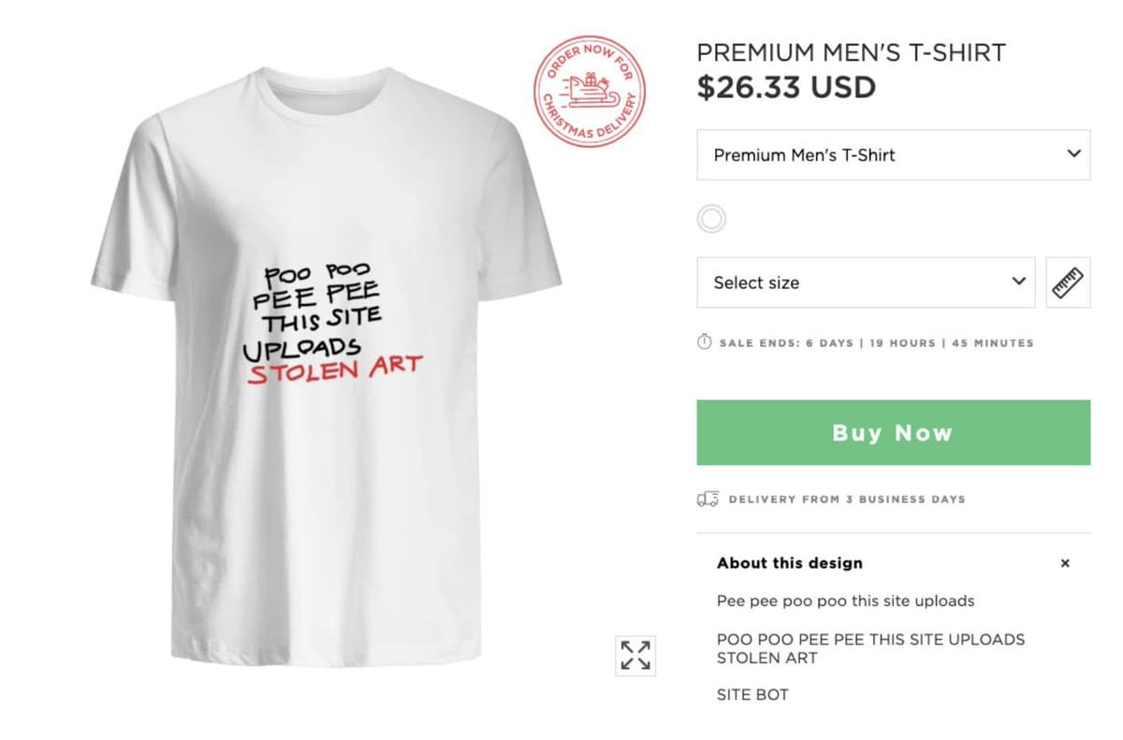Image resolution: width=1123 pixels, height=740 pixels.
Task: Open the Premium Men's T-Shirt style dropdown
Action: [x=893, y=155]
